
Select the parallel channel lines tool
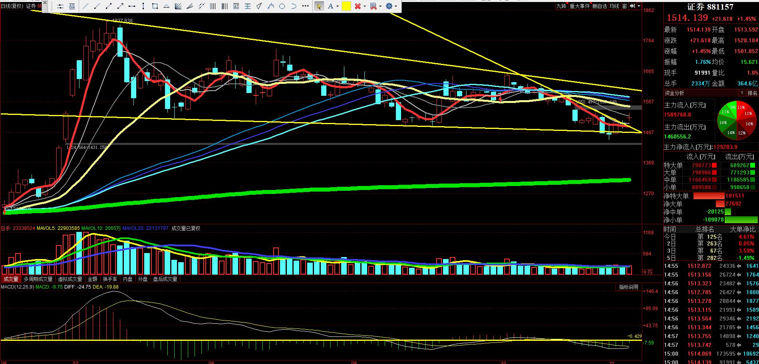pyautogui.click(x=201, y=6)
